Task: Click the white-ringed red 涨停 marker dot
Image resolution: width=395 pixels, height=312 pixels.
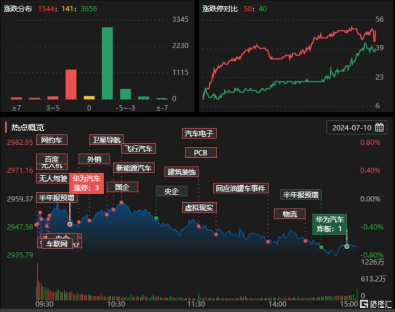Action: point(70,224)
